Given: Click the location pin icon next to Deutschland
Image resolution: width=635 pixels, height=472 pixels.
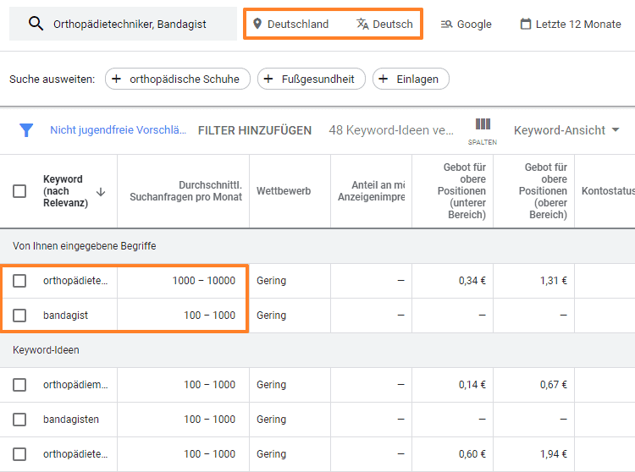Looking at the screenshot, I should [257, 24].
